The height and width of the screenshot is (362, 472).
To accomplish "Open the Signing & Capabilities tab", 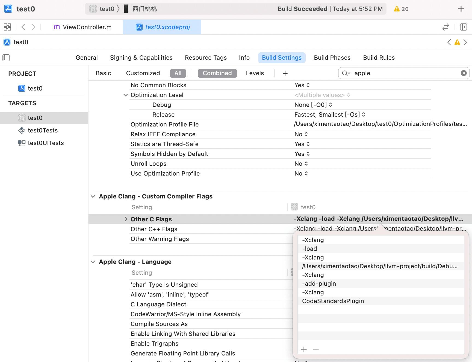I will tap(141, 58).
